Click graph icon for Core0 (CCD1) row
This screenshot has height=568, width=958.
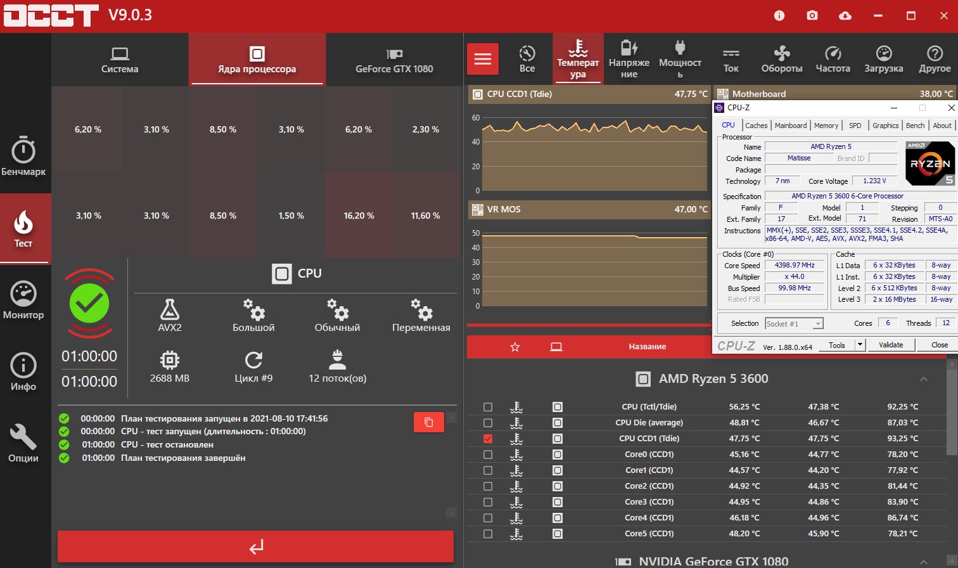516,455
